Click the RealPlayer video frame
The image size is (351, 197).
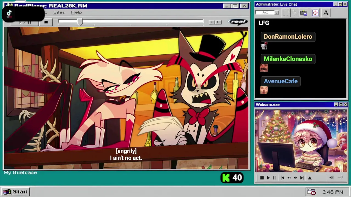tap(126, 98)
